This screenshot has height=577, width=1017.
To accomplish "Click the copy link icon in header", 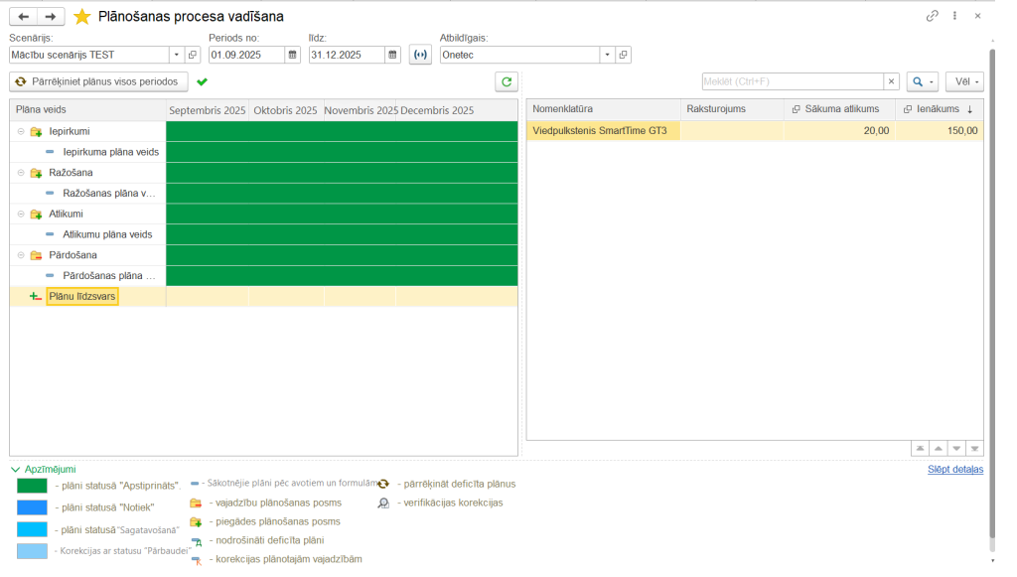I will click(932, 17).
